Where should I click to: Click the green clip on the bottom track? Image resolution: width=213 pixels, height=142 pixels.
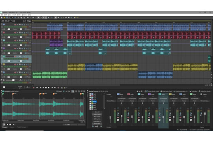pyautogui.click(x=50, y=75)
